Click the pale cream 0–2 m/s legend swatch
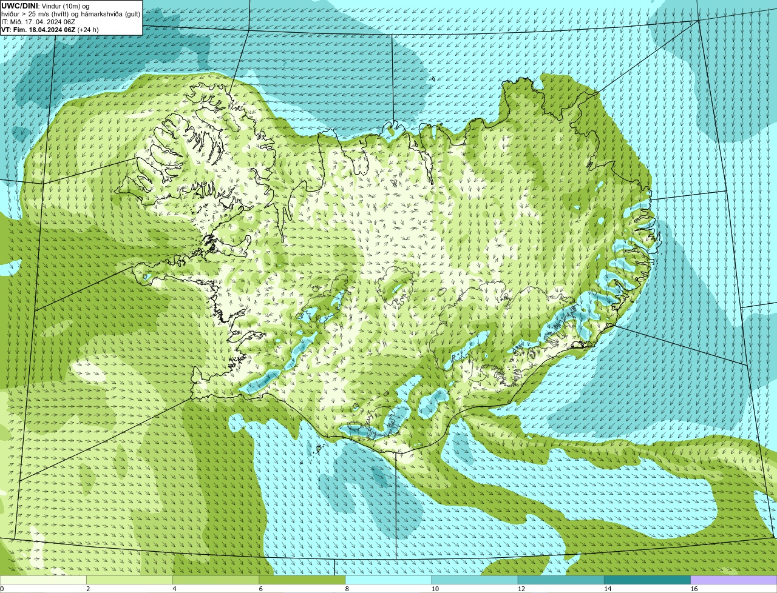This screenshot has width=777, height=593. tap(43, 580)
